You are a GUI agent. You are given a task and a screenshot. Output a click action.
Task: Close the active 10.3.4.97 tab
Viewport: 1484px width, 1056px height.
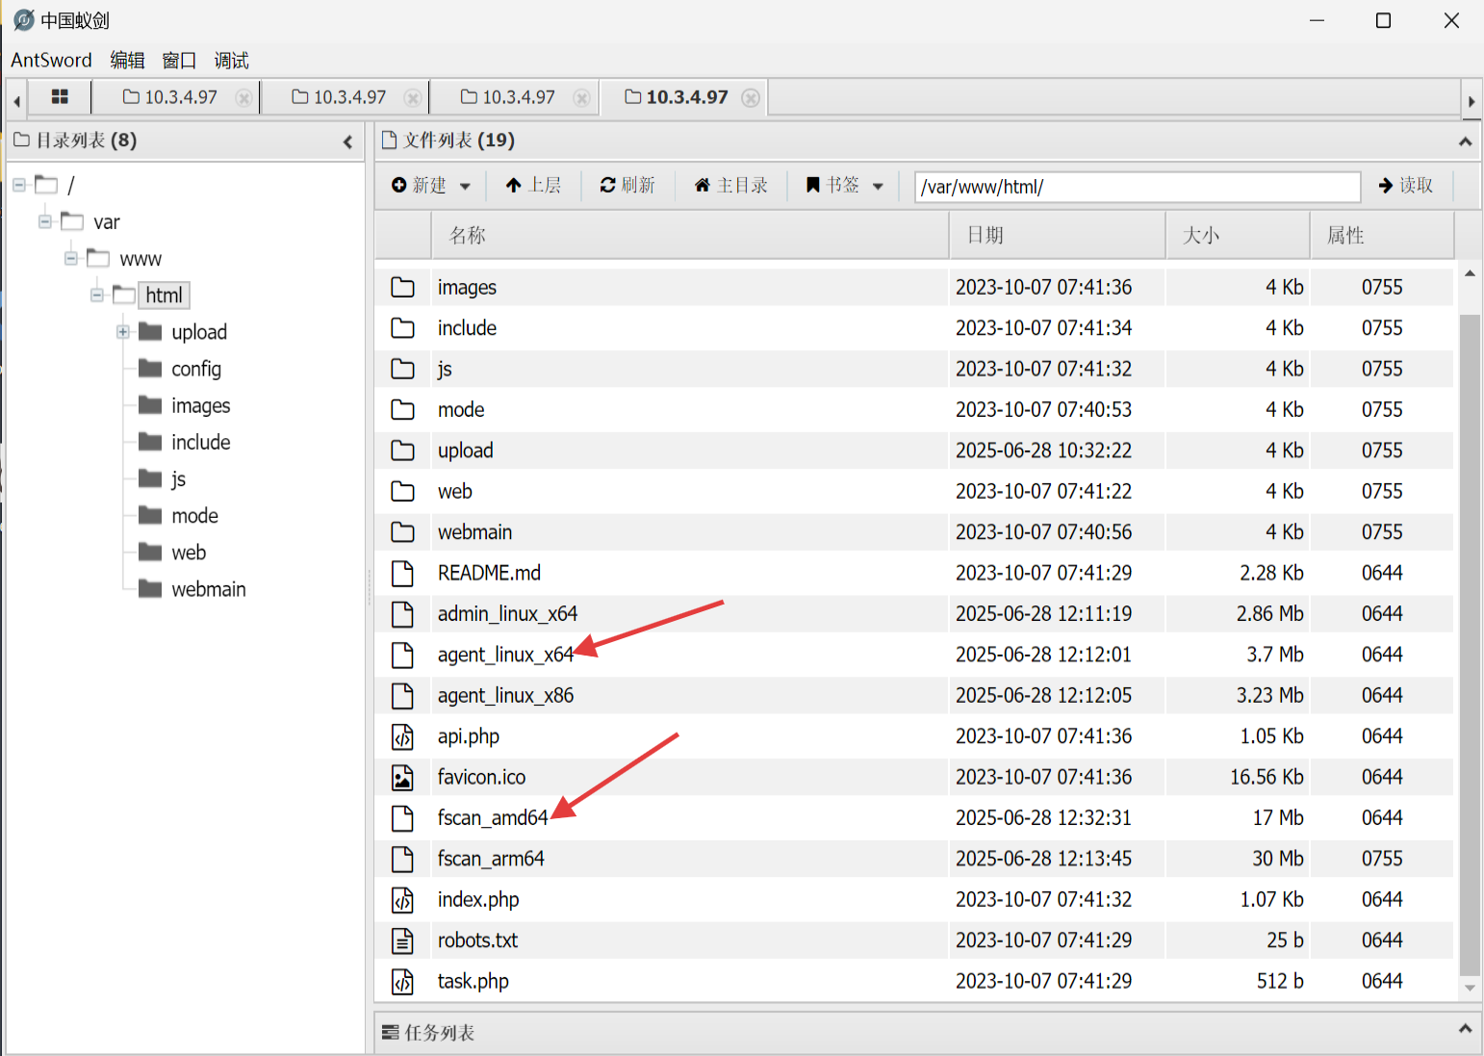(751, 98)
